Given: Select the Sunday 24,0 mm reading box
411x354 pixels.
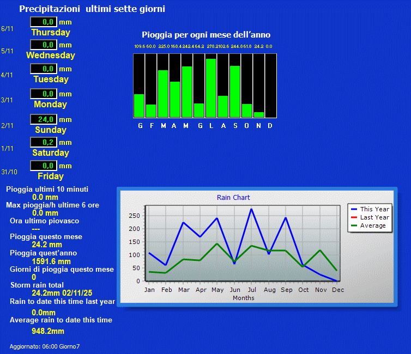Looking at the screenshot, I should [x=44, y=119].
